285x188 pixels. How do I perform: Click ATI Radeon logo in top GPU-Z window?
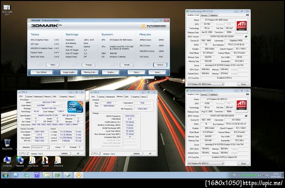(x=242, y=26)
